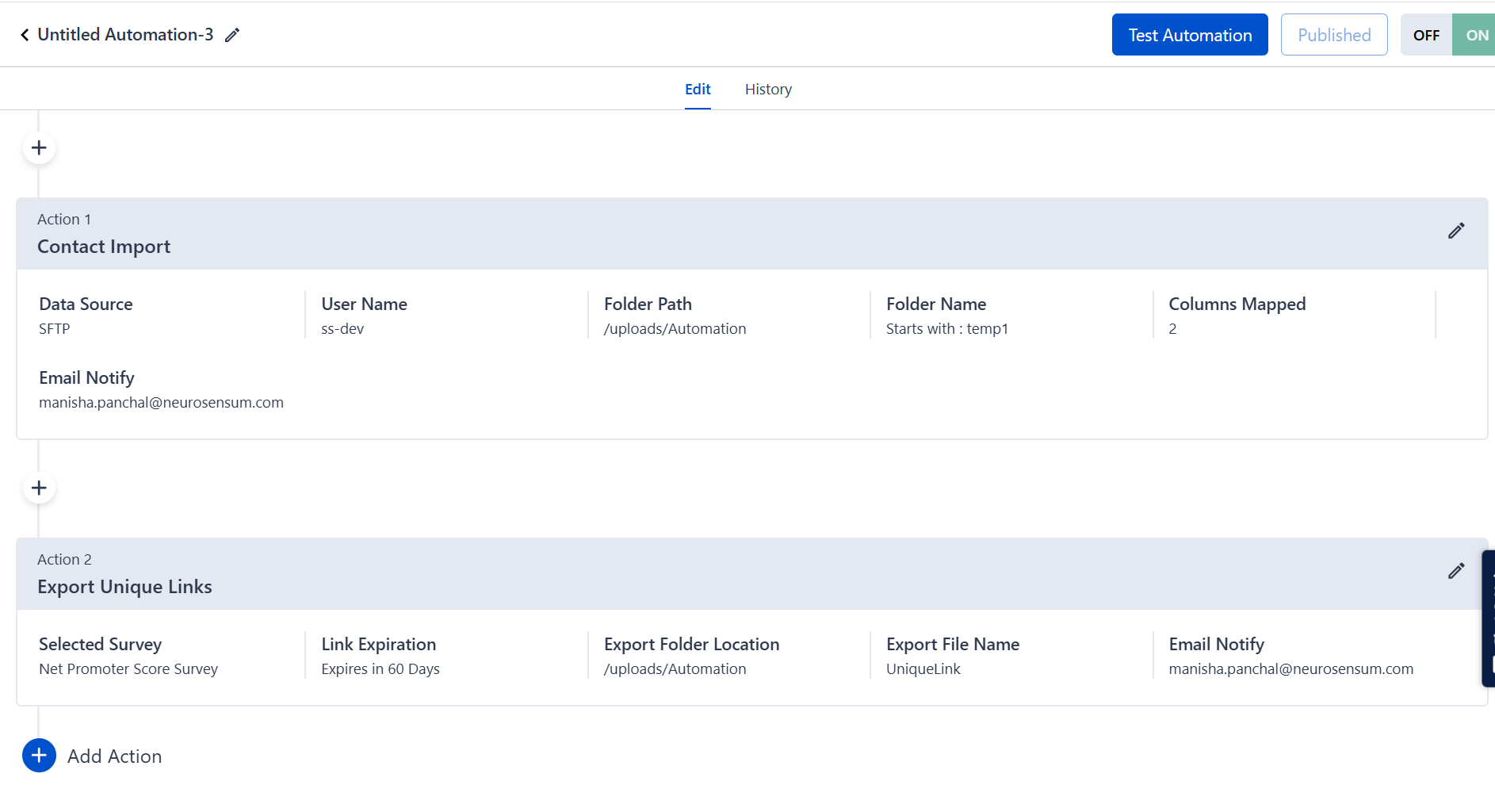Edit the Contact Import action via its pencil
The width and height of the screenshot is (1495, 789).
point(1455,231)
